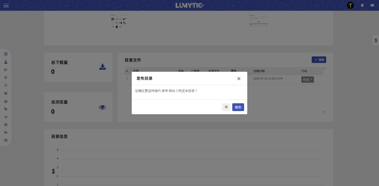379x186 pixels.
Task: Open the package/products icon in sidebar
Action: click(x=6, y=70)
